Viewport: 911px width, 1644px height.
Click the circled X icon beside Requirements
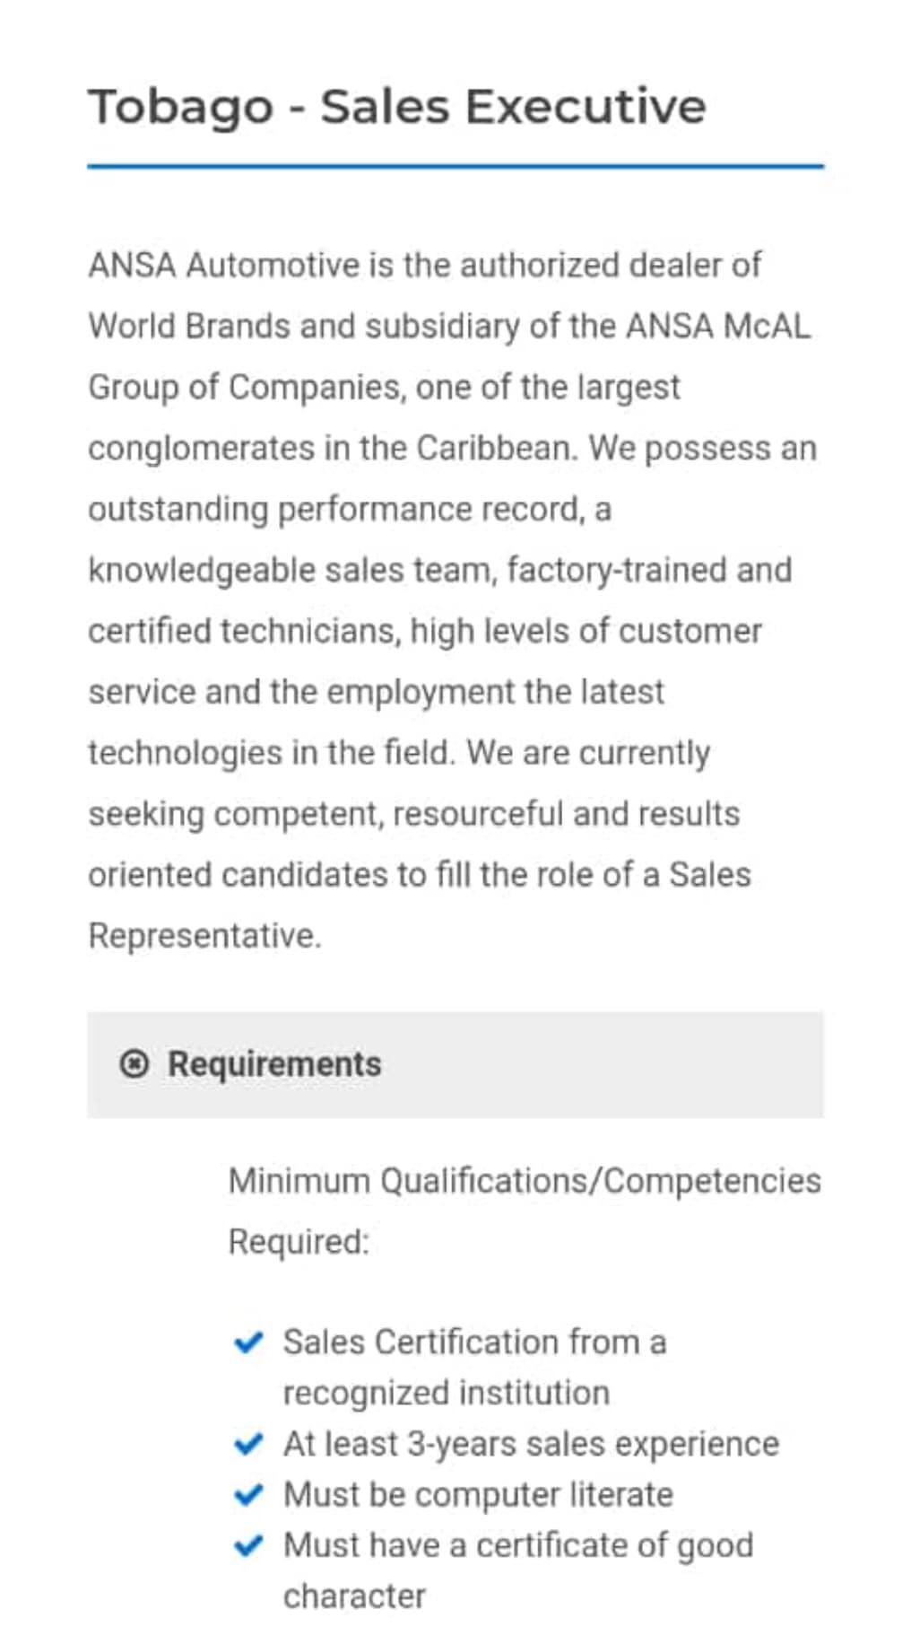pos(134,1064)
